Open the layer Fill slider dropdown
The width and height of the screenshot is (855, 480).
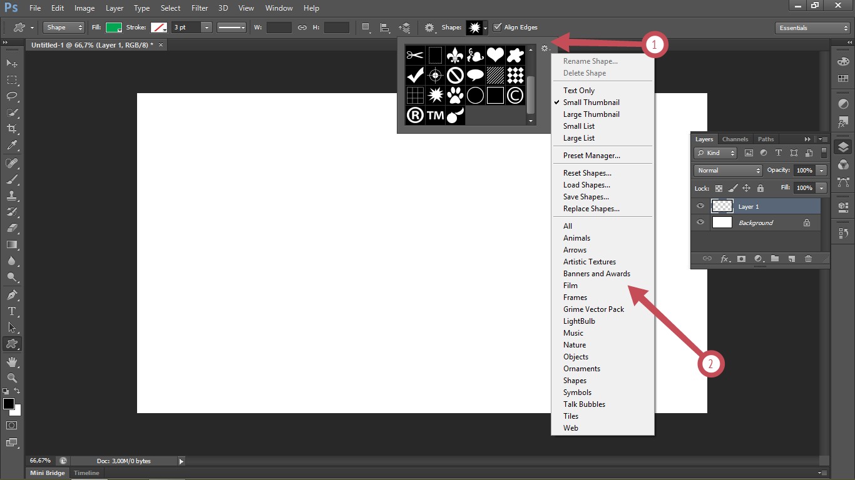coord(822,188)
